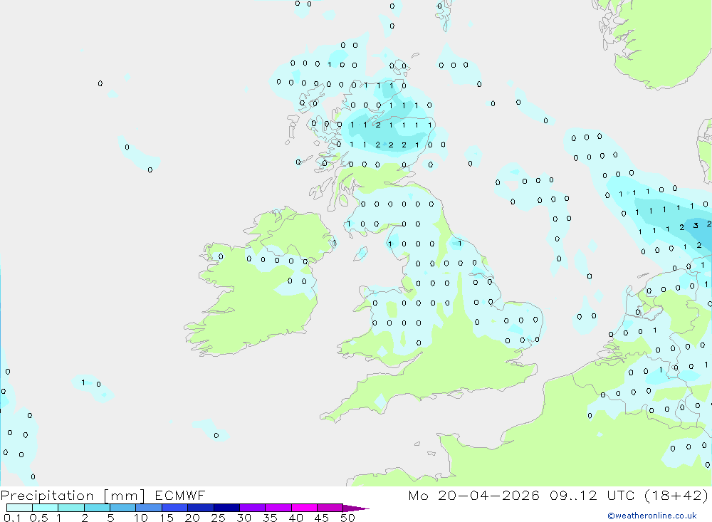Image resolution: width=712 pixels, height=522 pixels.
Task: Click the legend label '30'
Action: click(x=244, y=518)
